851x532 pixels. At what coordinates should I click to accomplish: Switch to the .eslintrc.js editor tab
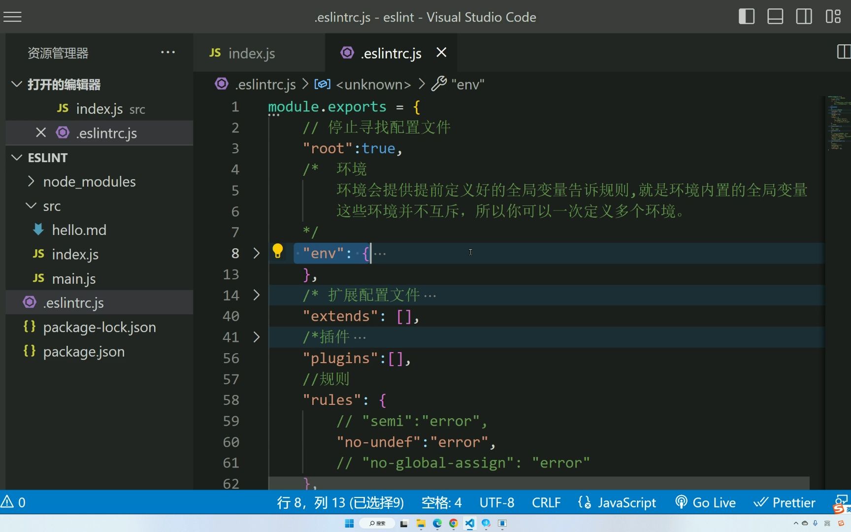pyautogui.click(x=391, y=53)
